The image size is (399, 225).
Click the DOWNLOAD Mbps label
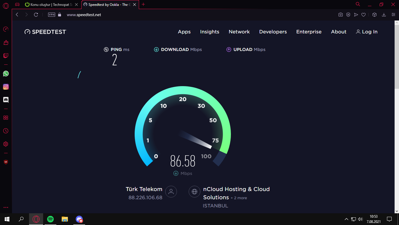178,50
